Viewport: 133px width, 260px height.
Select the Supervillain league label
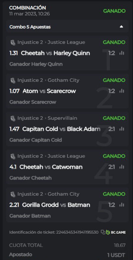[x=62, y=118]
